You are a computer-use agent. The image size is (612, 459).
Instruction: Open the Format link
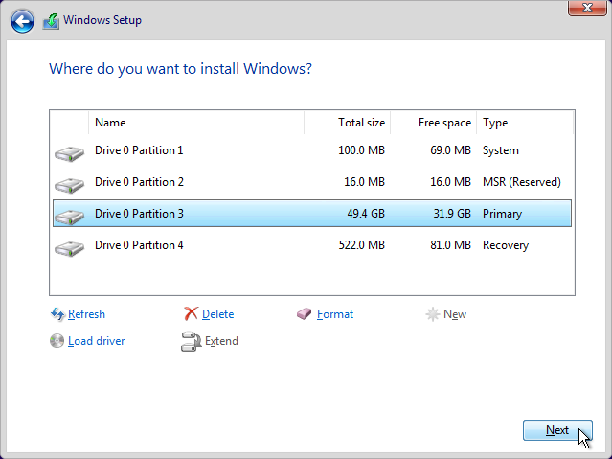(x=335, y=314)
